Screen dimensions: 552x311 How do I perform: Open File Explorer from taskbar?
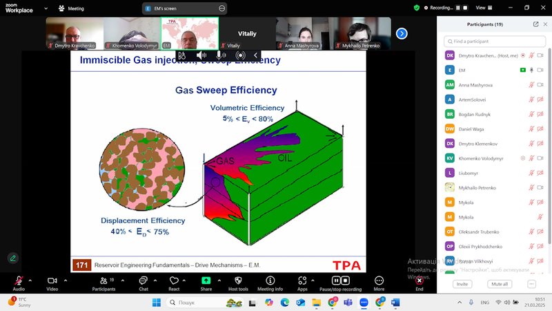click(317, 303)
